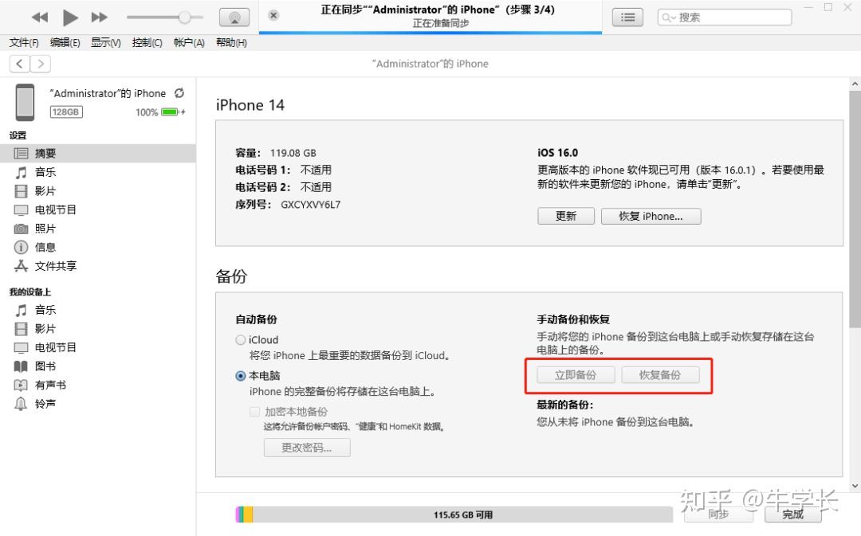Image resolution: width=861 pixels, height=536 pixels.
Task: Click the search input field
Action: pyautogui.click(x=725, y=18)
